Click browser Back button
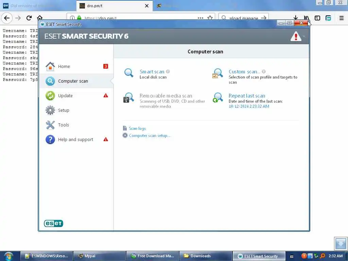Viewport: 348px width, 261px height. pyautogui.click(x=7, y=18)
